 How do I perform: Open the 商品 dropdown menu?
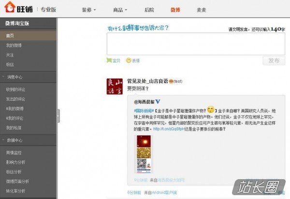pos(120,10)
